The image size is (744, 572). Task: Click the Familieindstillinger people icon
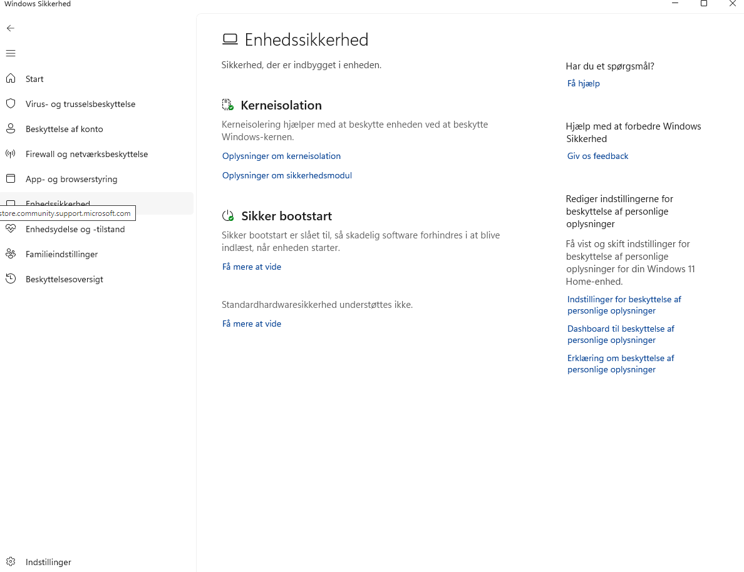[x=11, y=254]
